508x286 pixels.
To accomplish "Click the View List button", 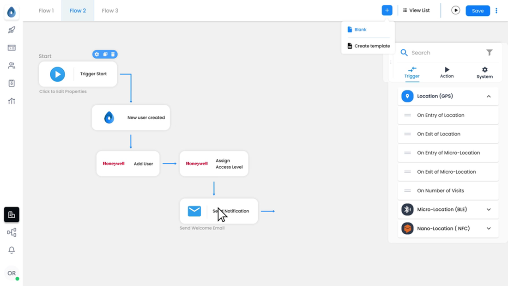I will point(416,10).
